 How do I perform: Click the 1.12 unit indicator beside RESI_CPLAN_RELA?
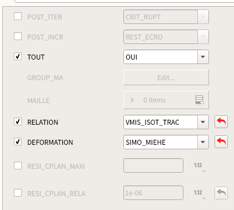(199, 193)
